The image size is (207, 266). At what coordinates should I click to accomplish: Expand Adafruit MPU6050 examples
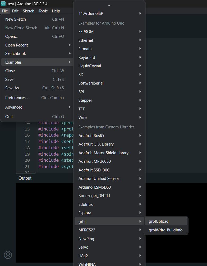pyautogui.click(x=109, y=161)
